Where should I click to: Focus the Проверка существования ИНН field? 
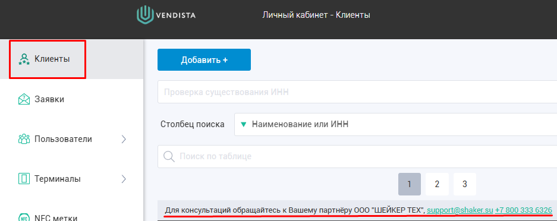pos(357,92)
